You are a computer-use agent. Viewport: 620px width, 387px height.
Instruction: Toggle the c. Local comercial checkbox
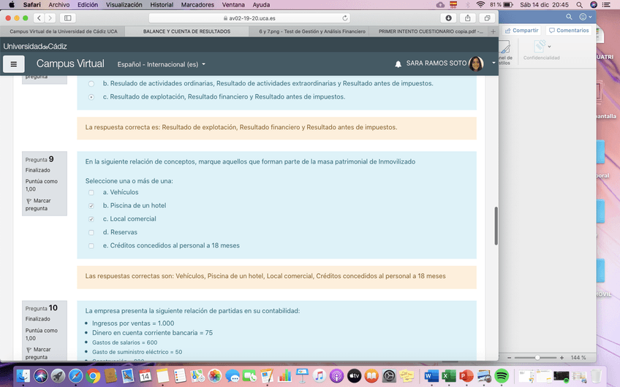[91, 219]
